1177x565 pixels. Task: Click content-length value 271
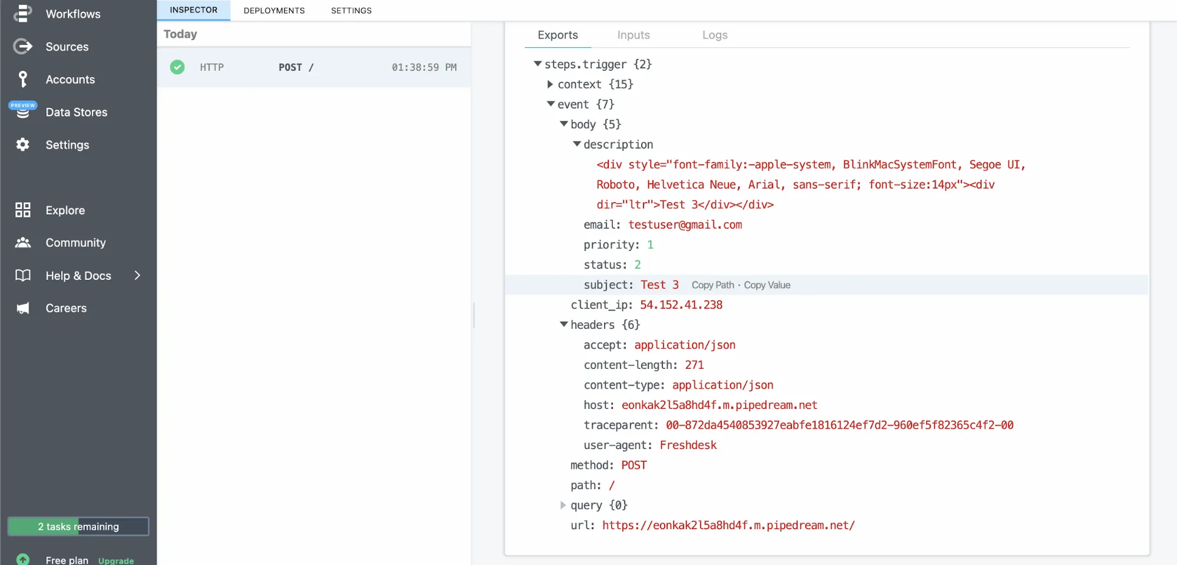tap(694, 365)
